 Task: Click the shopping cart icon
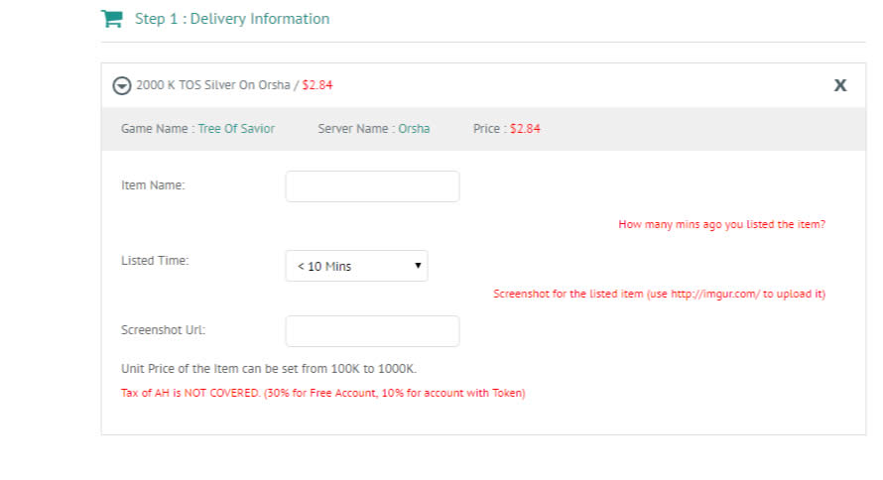pyautogui.click(x=111, y=19)
